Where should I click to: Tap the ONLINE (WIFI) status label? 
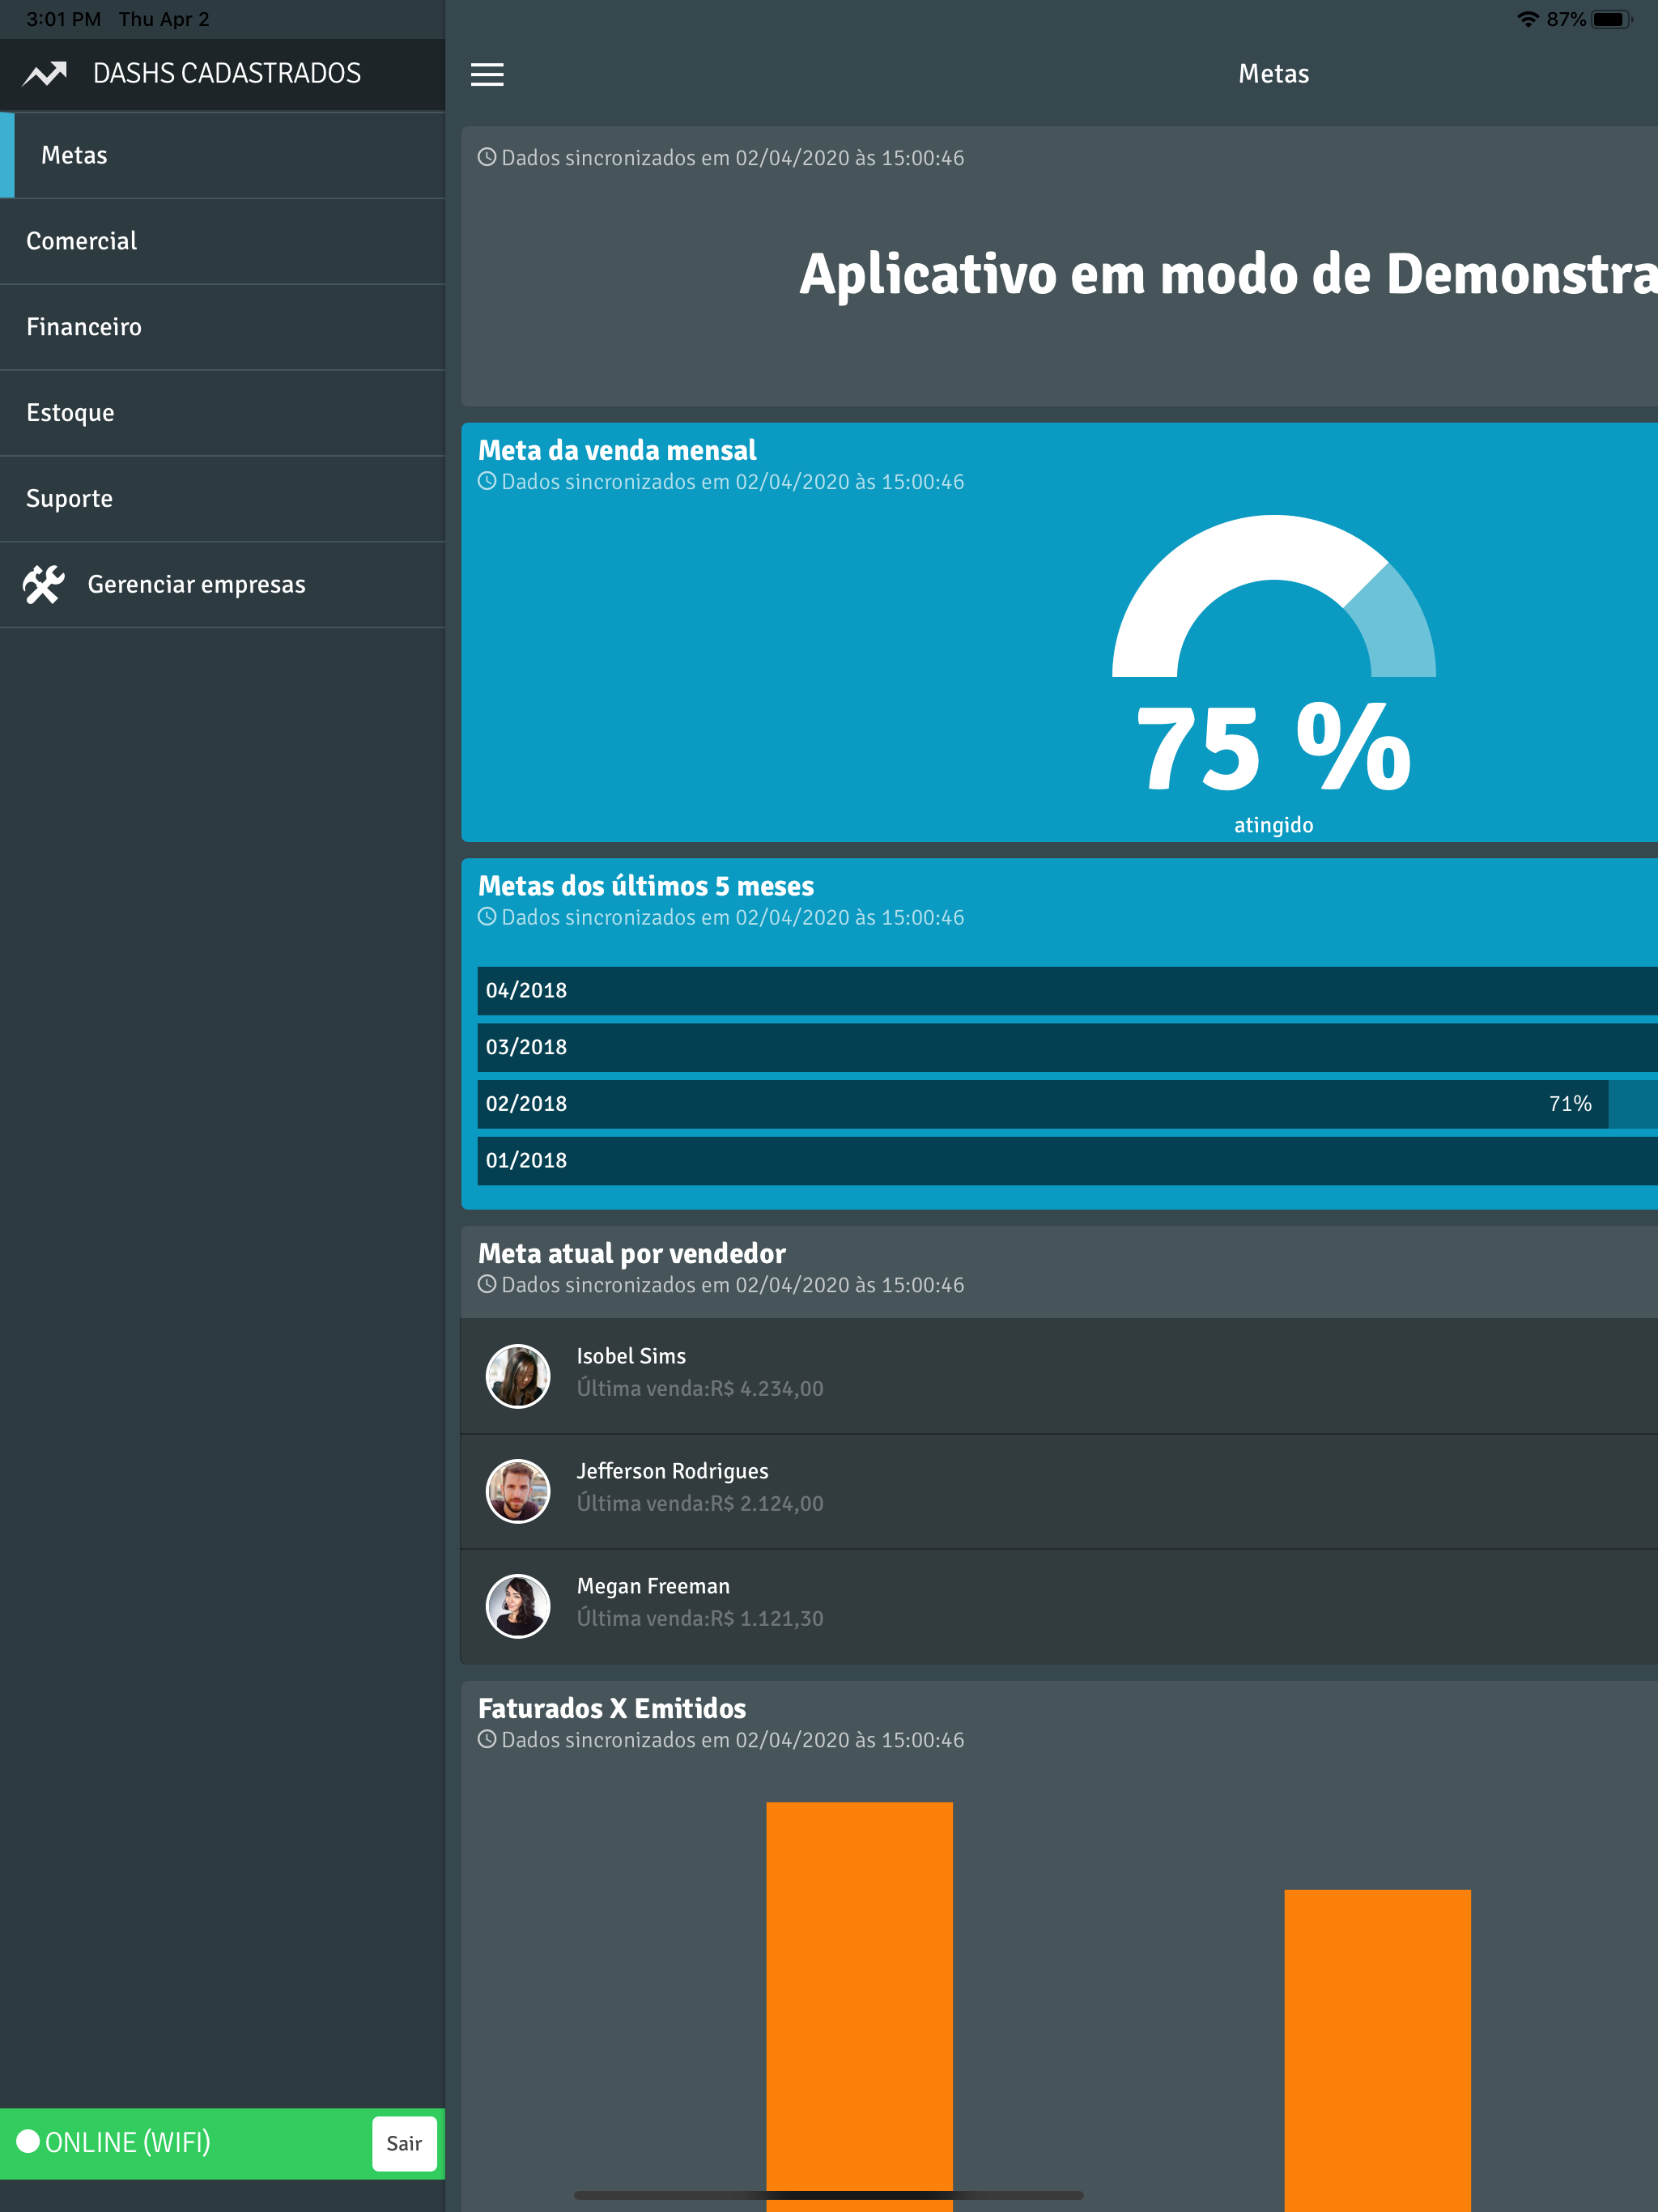pos(128,2142)
